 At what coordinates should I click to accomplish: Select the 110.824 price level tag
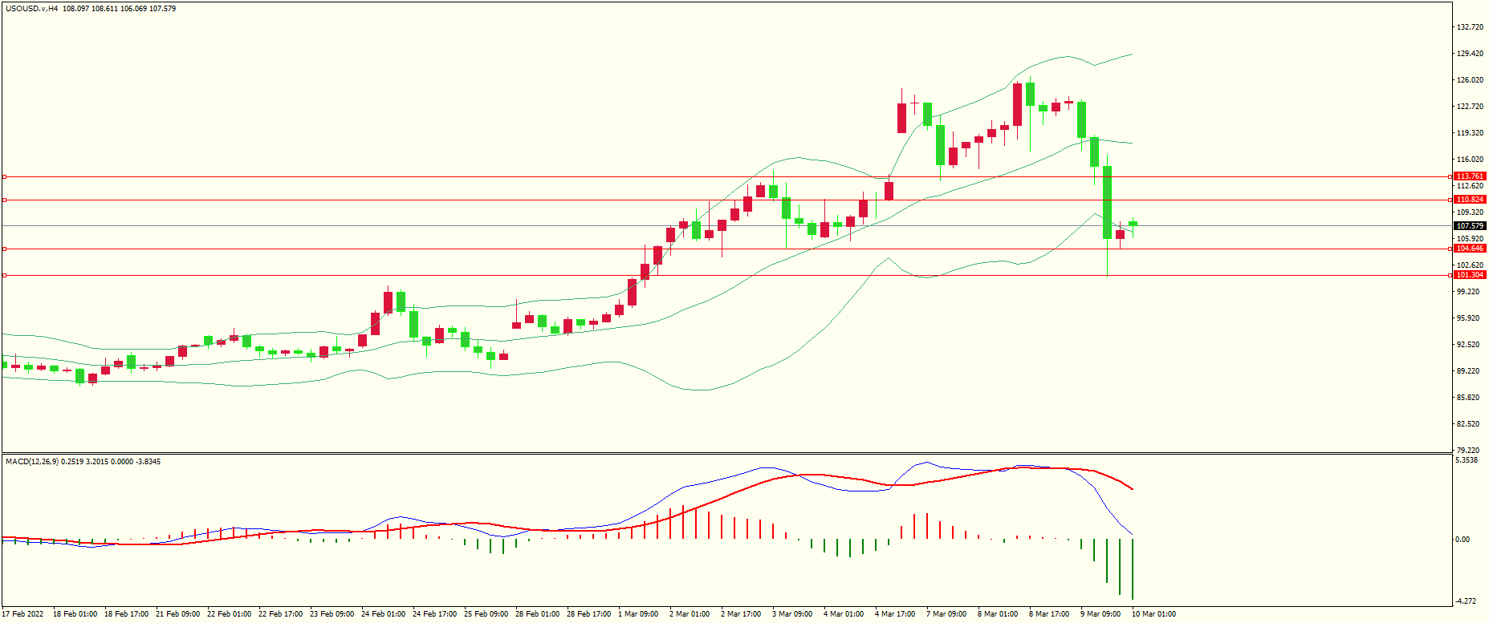[1470, 200]
